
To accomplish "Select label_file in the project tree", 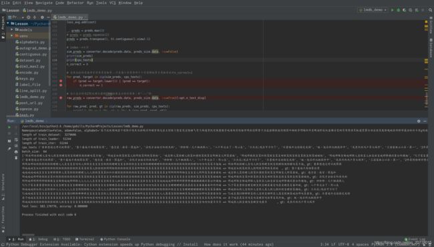I will pyautogui.click(x=28, y=85).
